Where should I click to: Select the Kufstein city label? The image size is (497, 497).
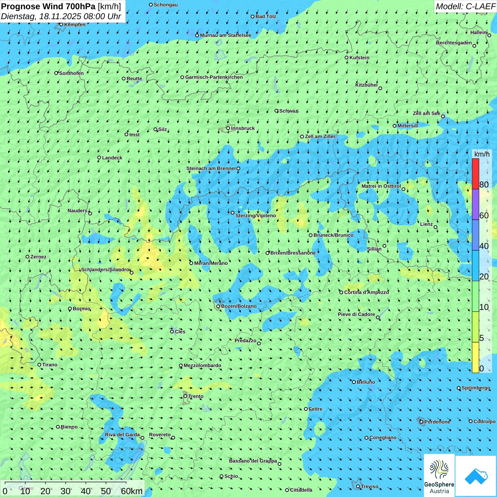coord(359,58)
